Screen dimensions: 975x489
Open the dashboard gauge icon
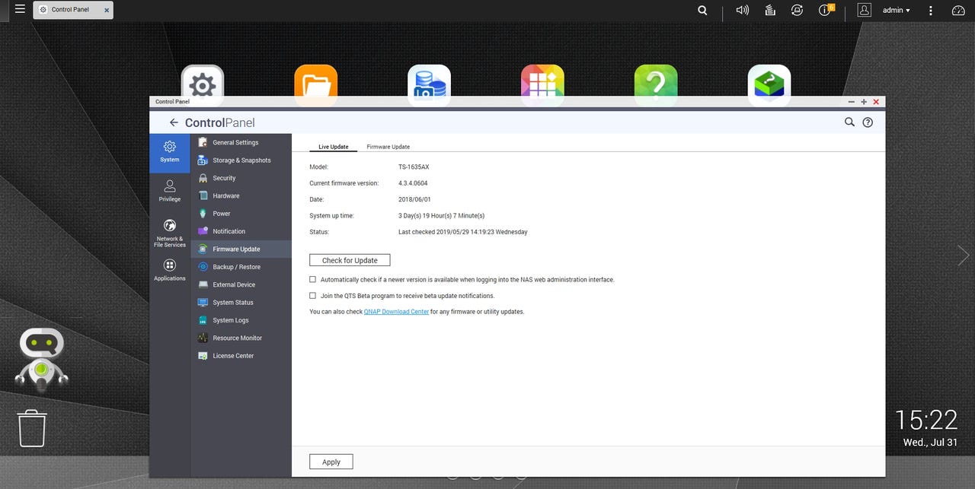point(959,11)
